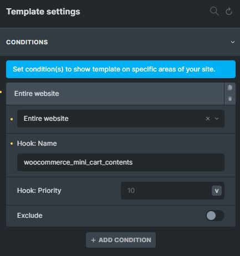Screen dimensions: 240x256
Task: Click the reset/revert circular arrow icon
Action: pos(229,11)
